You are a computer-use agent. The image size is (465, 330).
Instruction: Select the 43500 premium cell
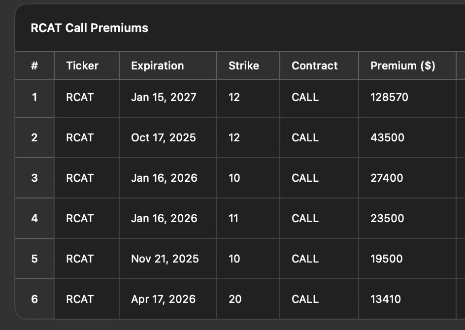tap(387, 137)
